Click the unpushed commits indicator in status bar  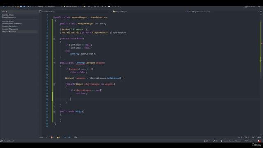pyautogui.click(x=207, y=141)
